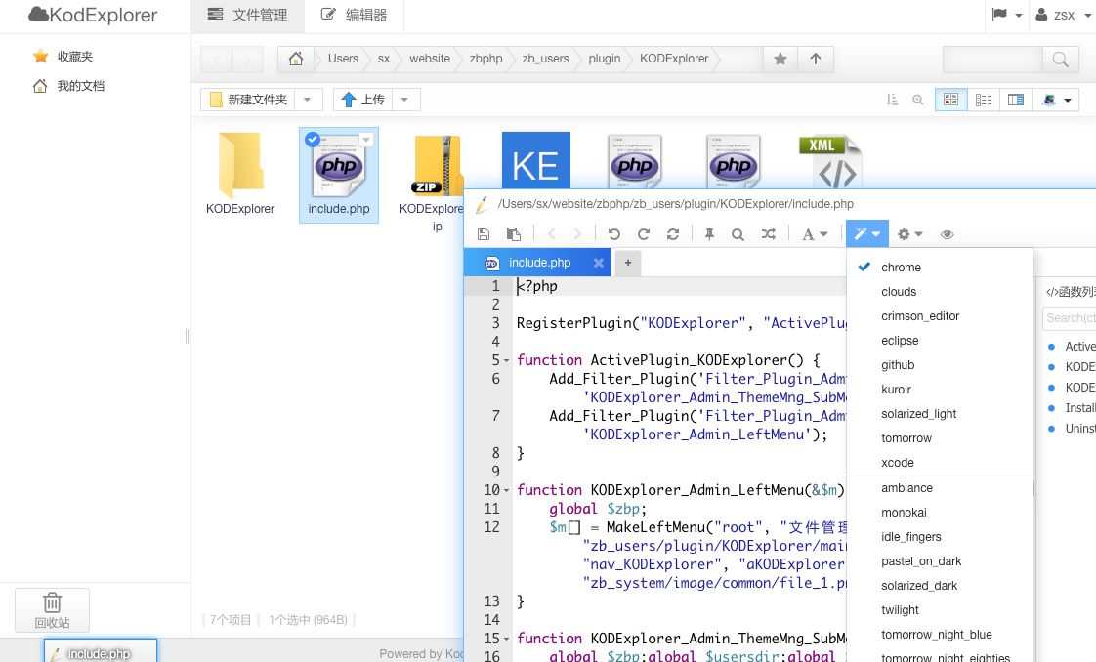Select the github theme

(940, 365)
